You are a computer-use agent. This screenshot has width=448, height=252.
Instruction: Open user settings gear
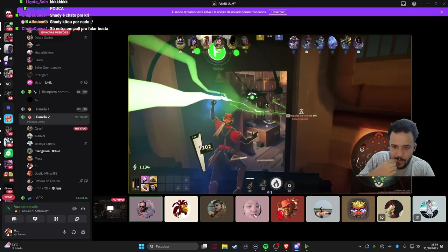(x=83, y=232)
